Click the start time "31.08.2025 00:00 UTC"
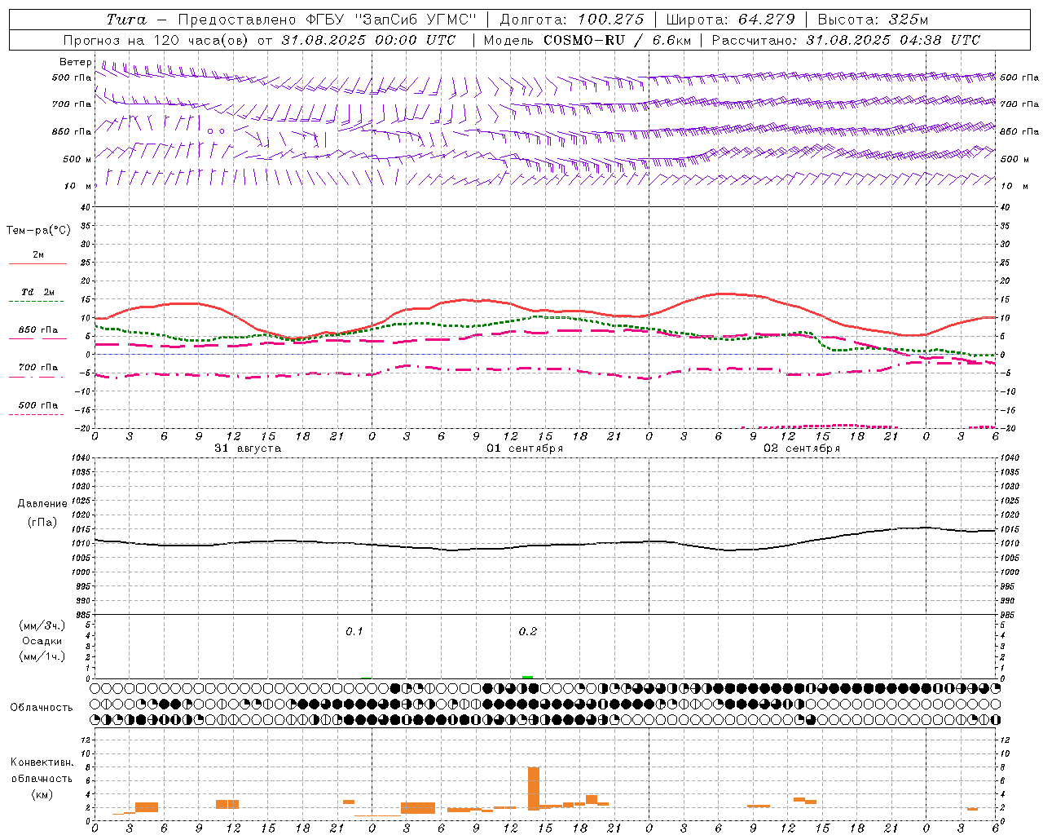This screenshot has height=835, width=1043. [368, 40]
